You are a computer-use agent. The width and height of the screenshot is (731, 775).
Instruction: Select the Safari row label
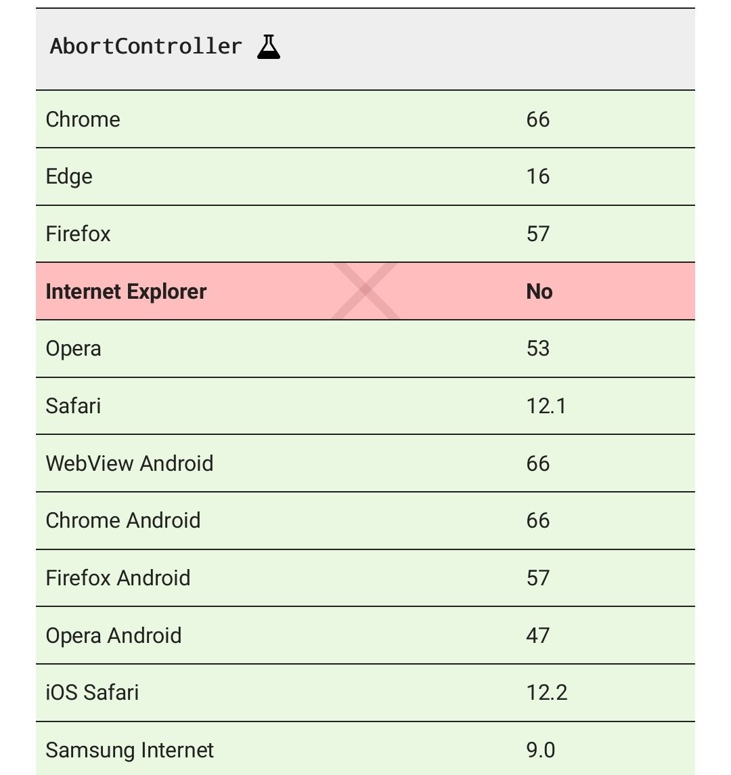74,406
